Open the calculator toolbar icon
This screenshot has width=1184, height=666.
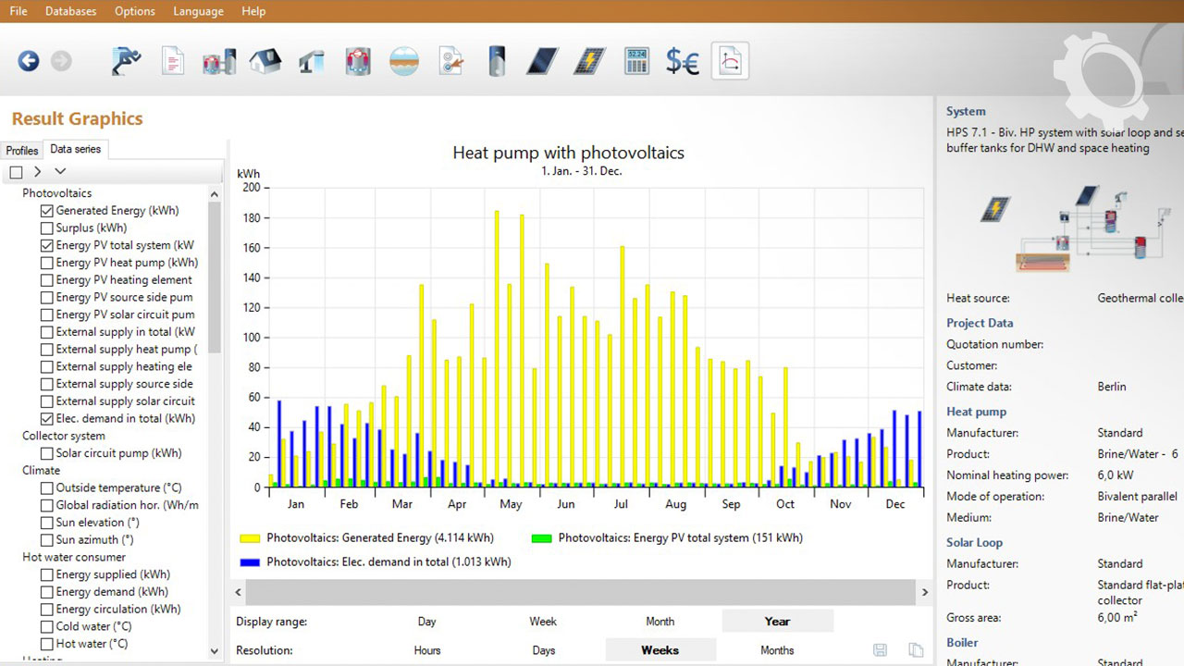tap(636, 61)
